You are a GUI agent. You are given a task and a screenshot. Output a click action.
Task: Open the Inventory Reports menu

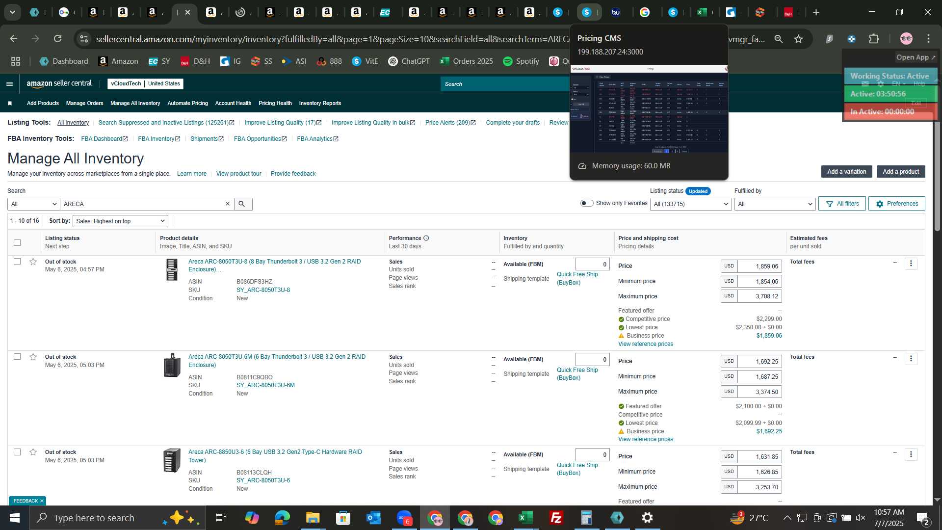point(320,103)
